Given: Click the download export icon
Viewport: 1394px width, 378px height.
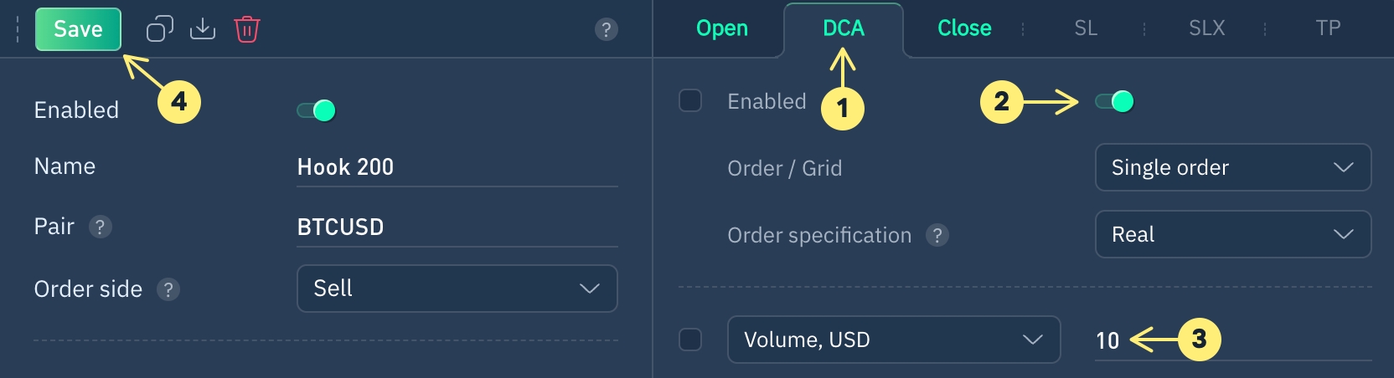Looking at the screenshot, I should (x=203, y=29).
